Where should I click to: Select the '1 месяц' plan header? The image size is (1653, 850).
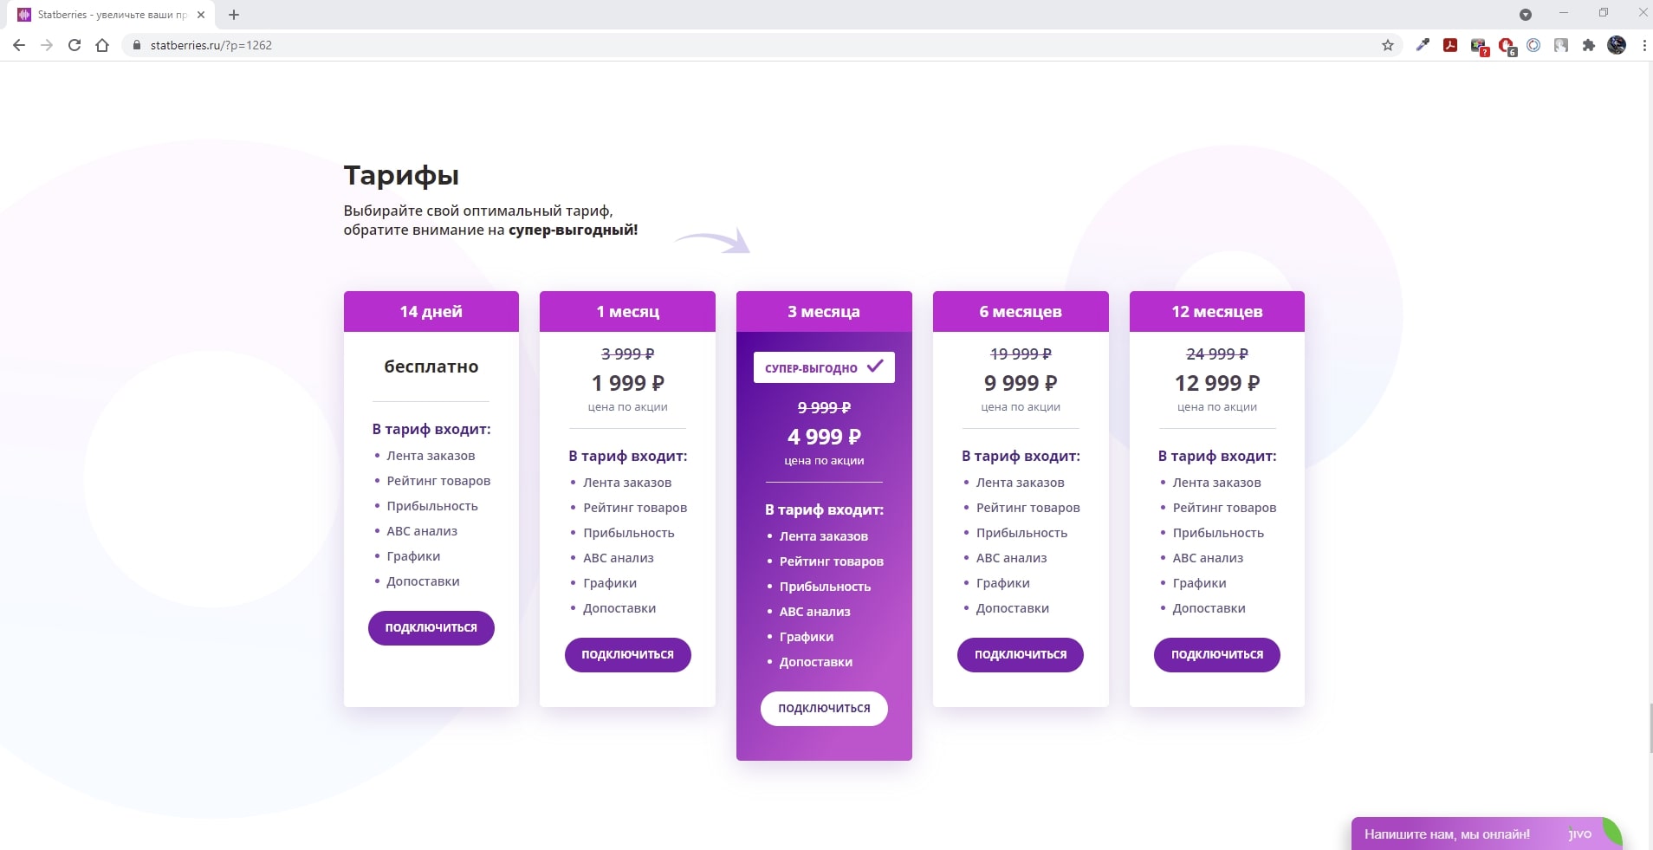627,311
